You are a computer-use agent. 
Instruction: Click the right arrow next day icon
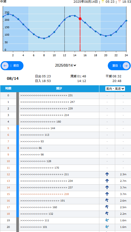126,66
